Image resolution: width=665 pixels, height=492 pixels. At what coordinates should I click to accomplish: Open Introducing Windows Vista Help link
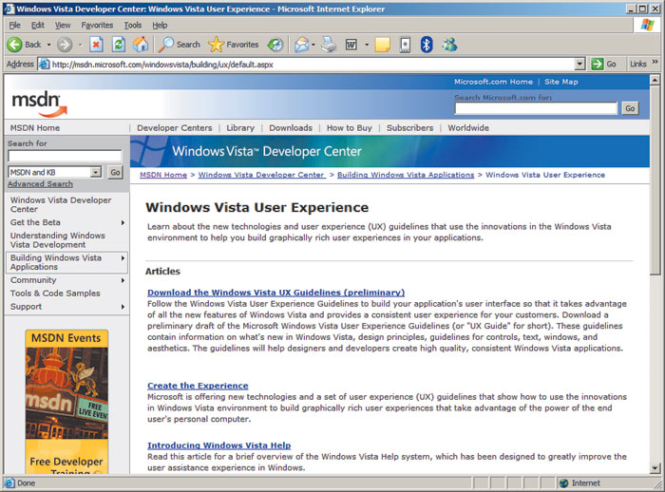[x=218, y=445]
